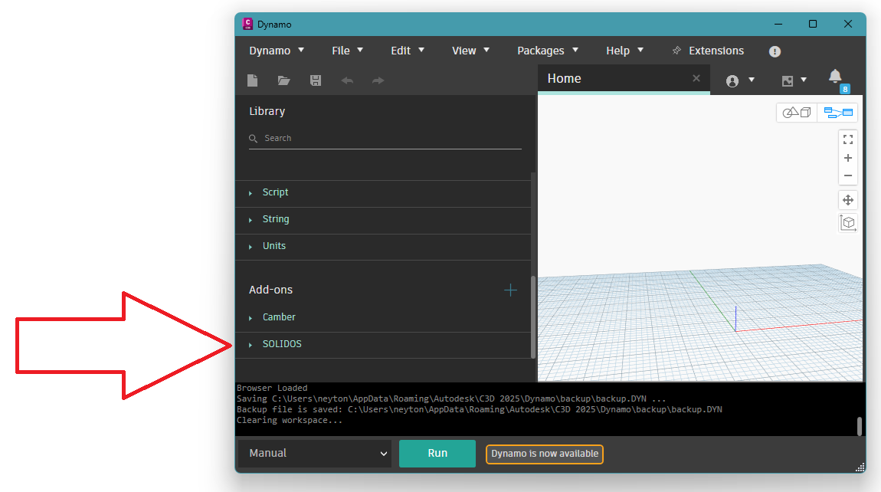Expand the Script category

pyautogui.click(x=383, y=193)
